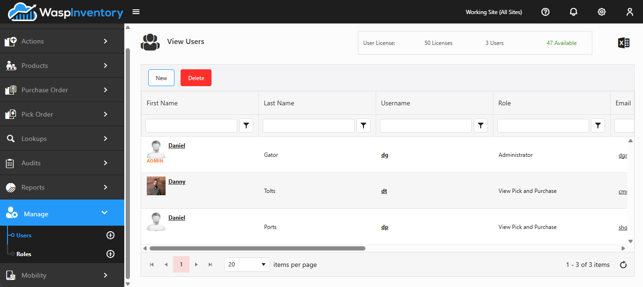
Task: Open the notifications bell icon
Action: [x=574, y=12]
